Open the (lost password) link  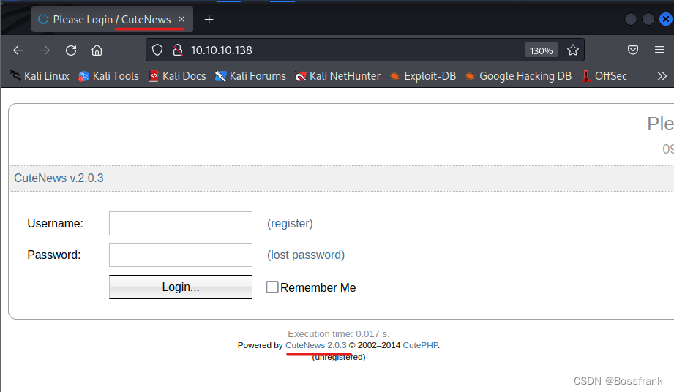pyautogui.click(x=306, y=255)
